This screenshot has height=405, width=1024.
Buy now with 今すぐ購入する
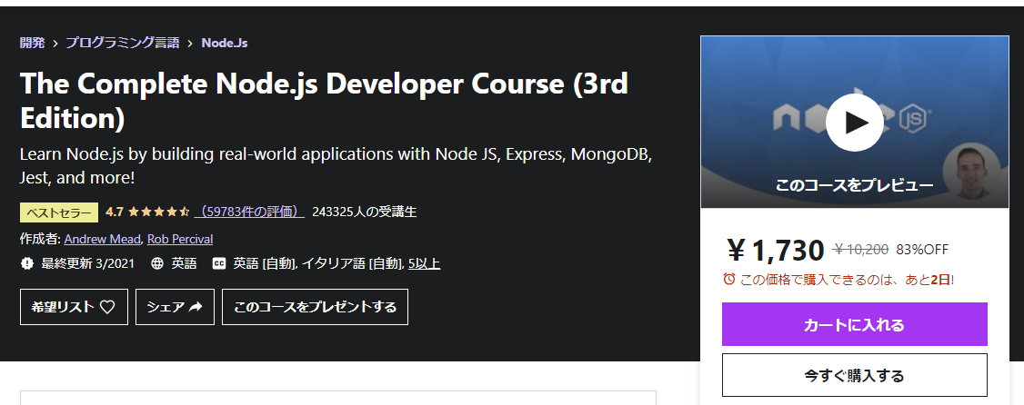coord(854,375)
